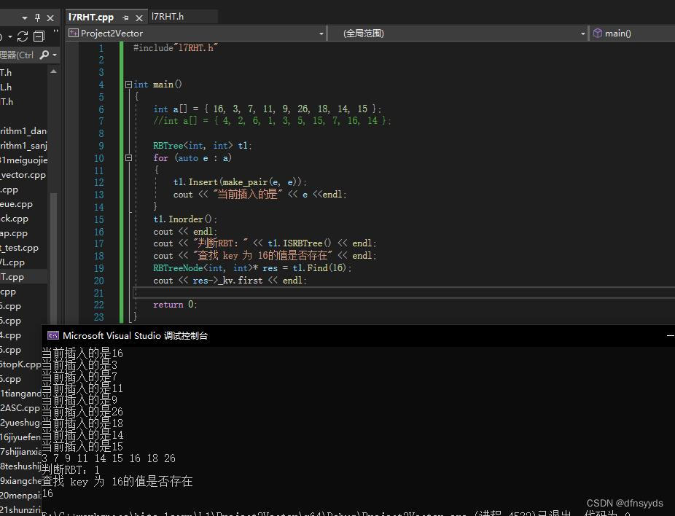Screen dimensions: 675x516
Task: Click the sync refresh icon in Solution Explorer
Action: pos(23,36)
